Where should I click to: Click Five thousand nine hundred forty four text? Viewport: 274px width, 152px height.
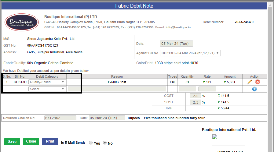[174, 118]
